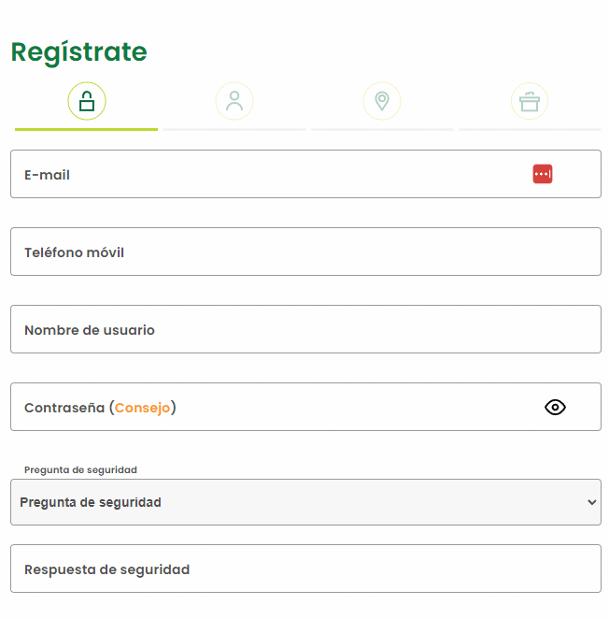Image resolution: width=609 pixels, height=619 pixels.
Task: Click the Regístrate page heading
Action: point(78,52)
